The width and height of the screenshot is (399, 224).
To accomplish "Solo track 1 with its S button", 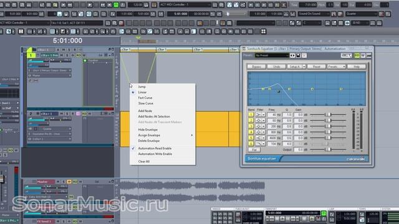I will click(x=67, y=55).
